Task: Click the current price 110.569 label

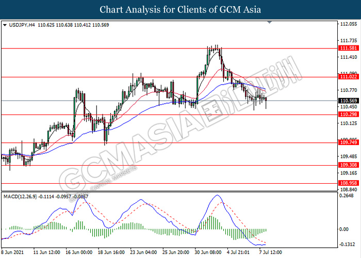Action: 349,101
